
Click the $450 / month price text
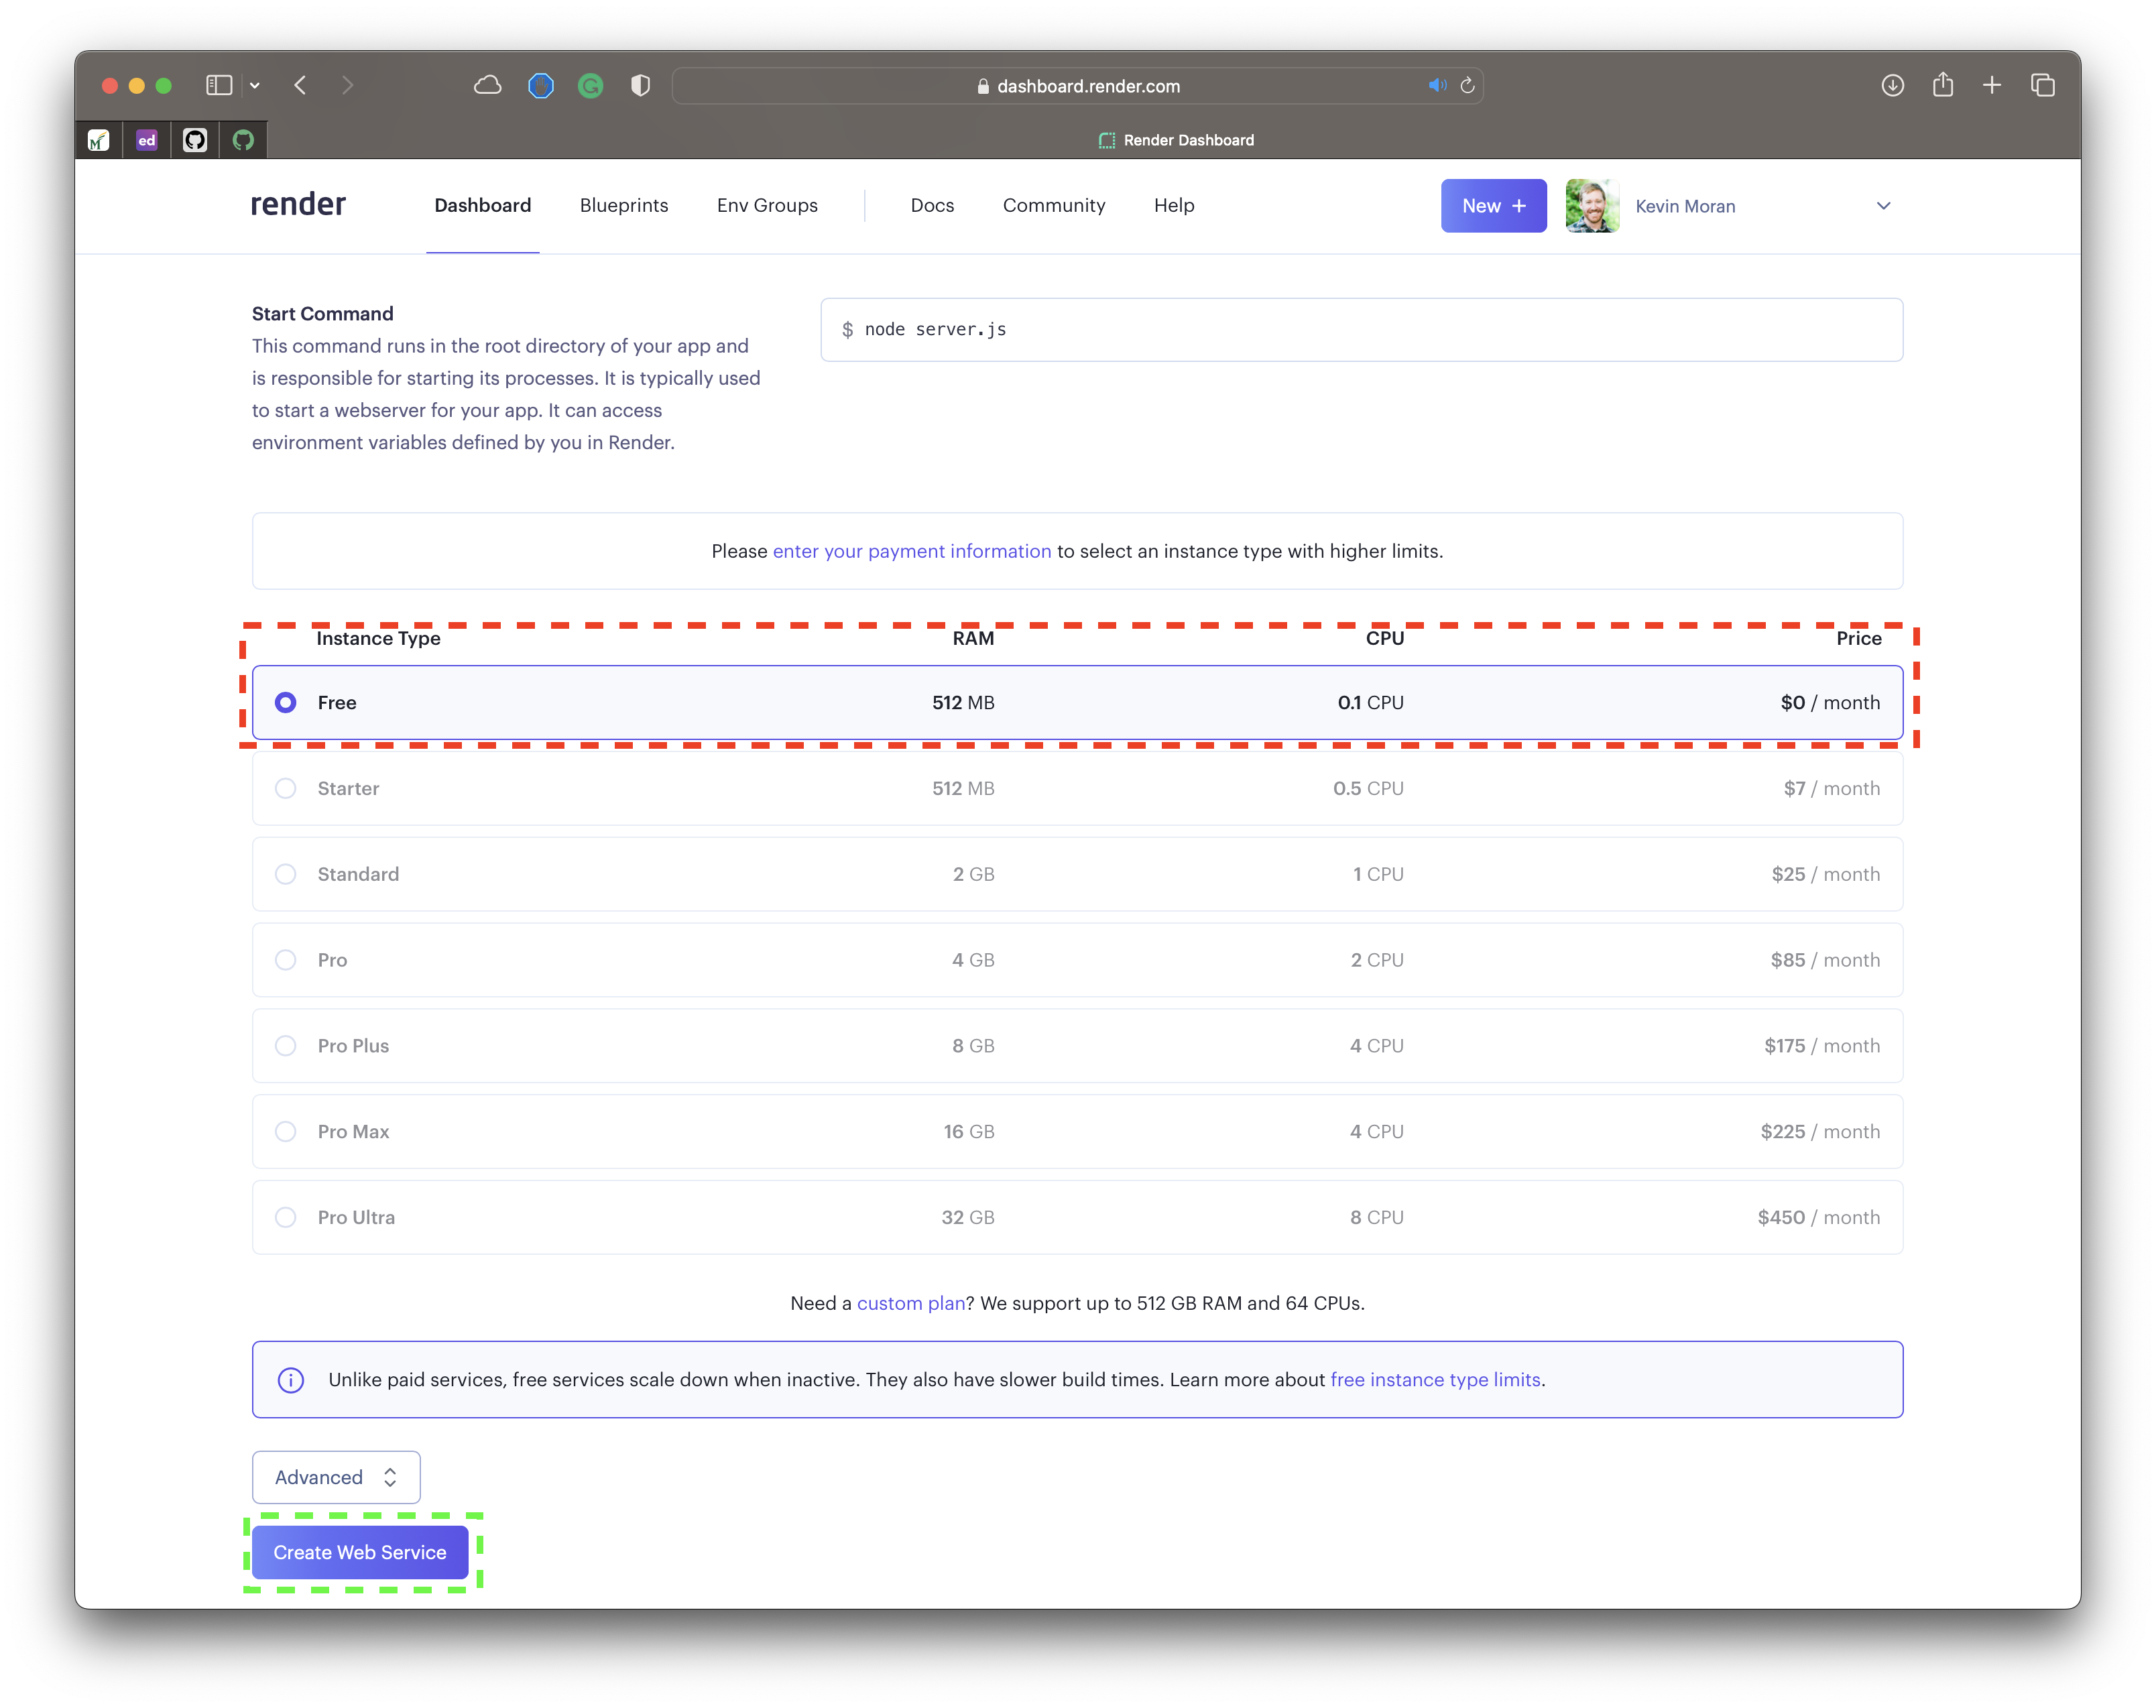pyautogui.click(x=1819, y=1218)
